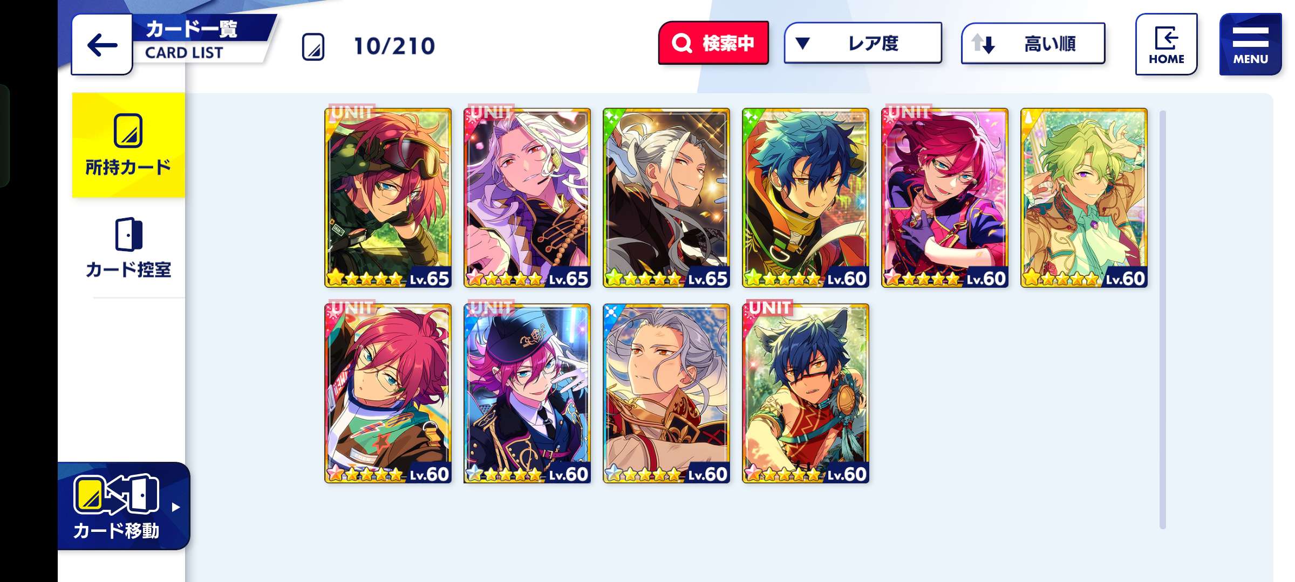Open the navy cap magenta-haired Lv.60 card
The height and width of the screenshot is (582, 1295).
pos(527,393)
